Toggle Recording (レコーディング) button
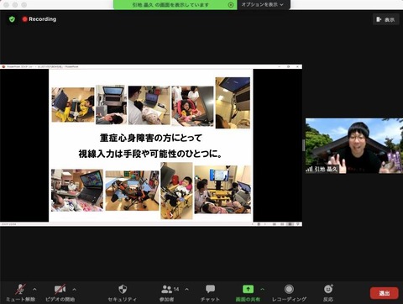Screen dimensions: 403x304 (290, 293)
